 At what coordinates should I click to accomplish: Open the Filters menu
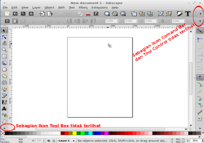click(x=83, y=7)
